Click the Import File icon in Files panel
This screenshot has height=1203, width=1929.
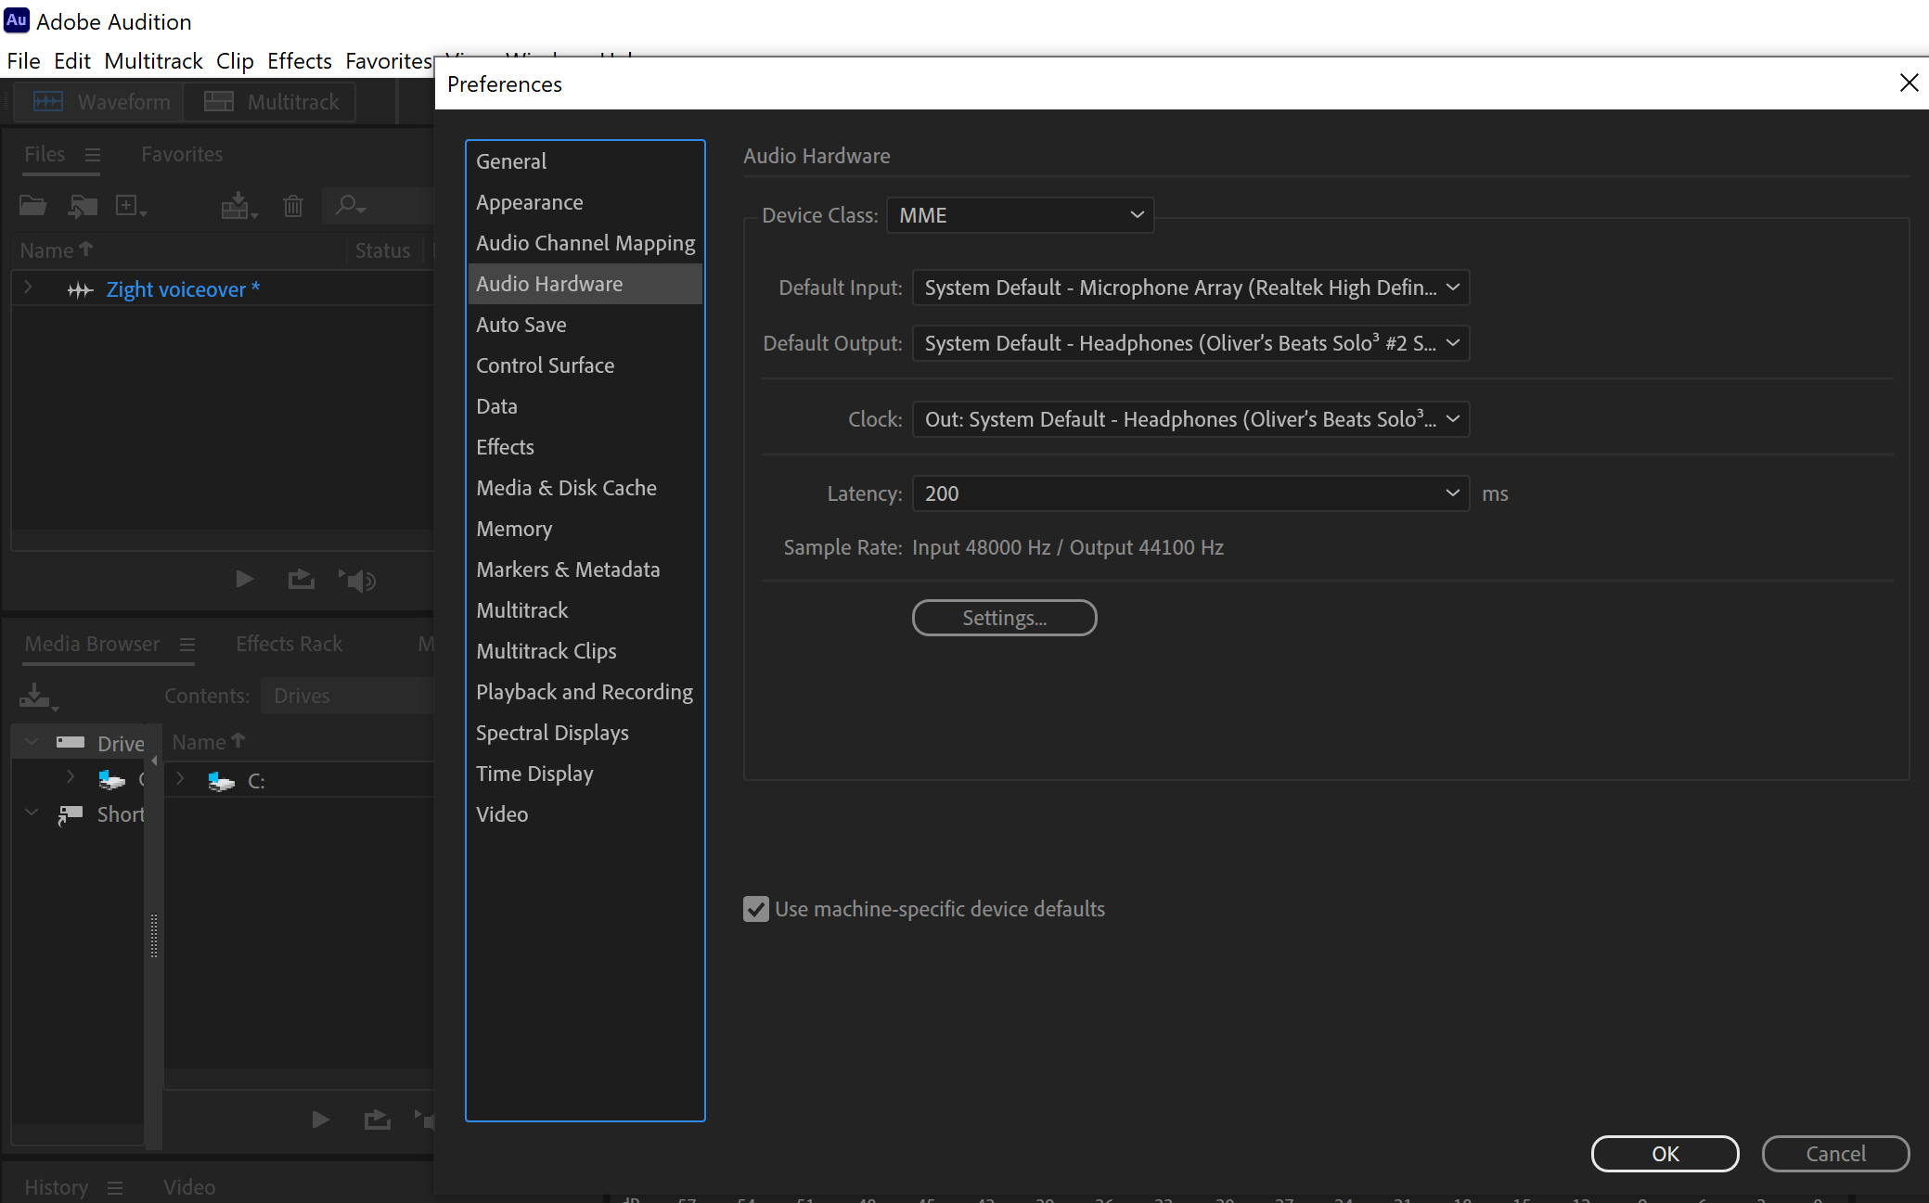point(83,205)
